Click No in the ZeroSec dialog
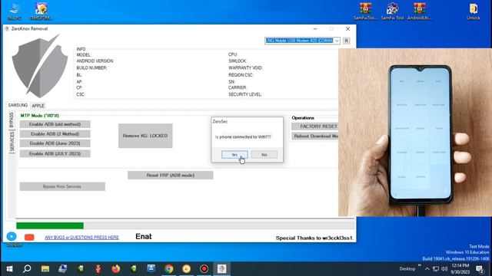 (264, 155)
